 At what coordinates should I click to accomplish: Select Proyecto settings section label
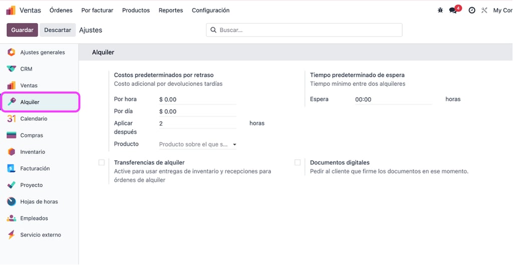pos(32,185)
